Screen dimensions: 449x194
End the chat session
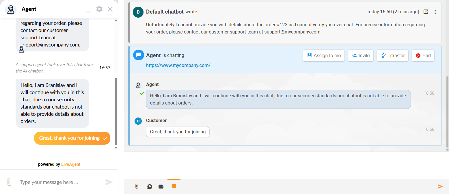423,55
